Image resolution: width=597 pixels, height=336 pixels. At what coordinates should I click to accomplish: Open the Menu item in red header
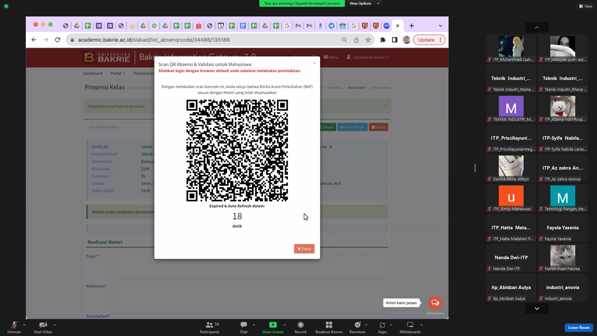click(x=331, y=57)
